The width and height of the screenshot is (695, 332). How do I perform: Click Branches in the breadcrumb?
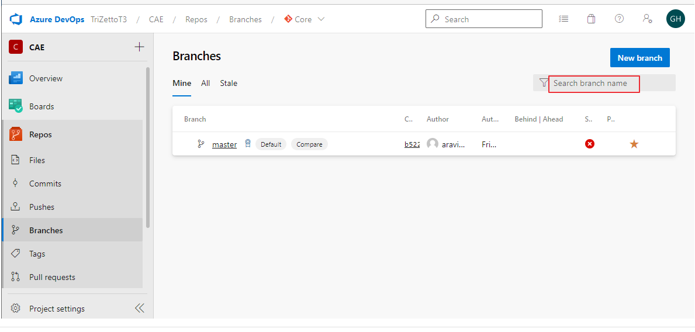tap(246, 19)
